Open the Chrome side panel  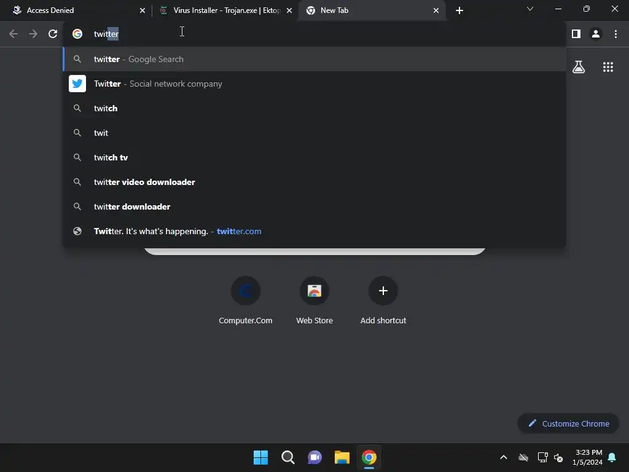[576, 34]
